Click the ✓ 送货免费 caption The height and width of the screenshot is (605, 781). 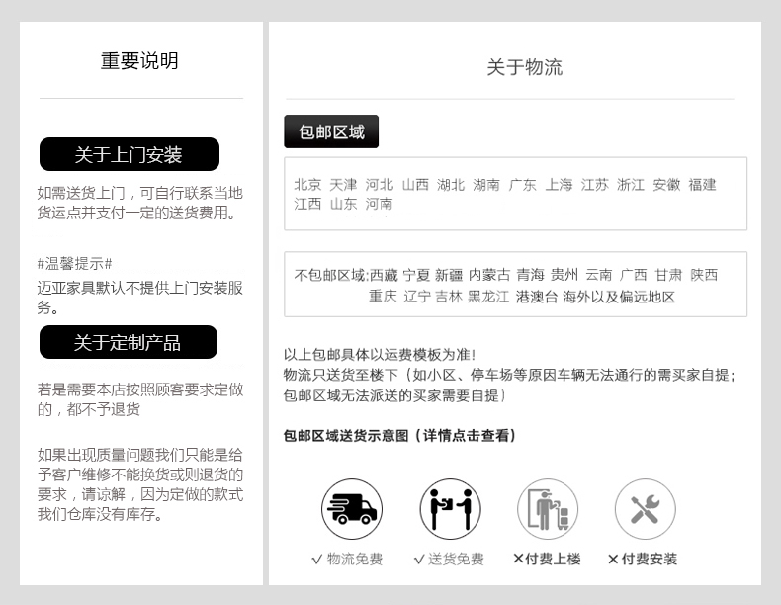(449, 560)
